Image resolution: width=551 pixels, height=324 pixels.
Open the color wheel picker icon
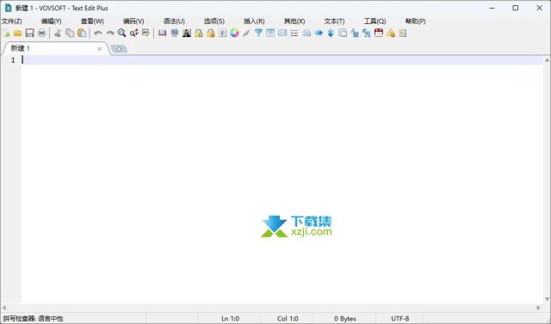point(234,34)
